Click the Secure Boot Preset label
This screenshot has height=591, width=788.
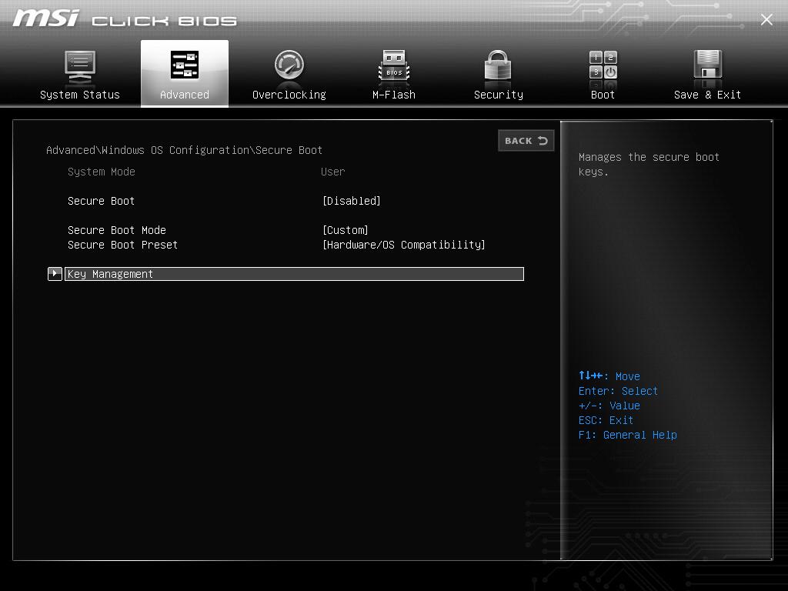122,245
